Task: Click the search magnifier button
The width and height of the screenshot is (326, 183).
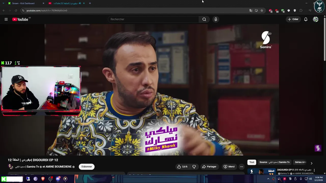Action: click(x=204, y=19)
